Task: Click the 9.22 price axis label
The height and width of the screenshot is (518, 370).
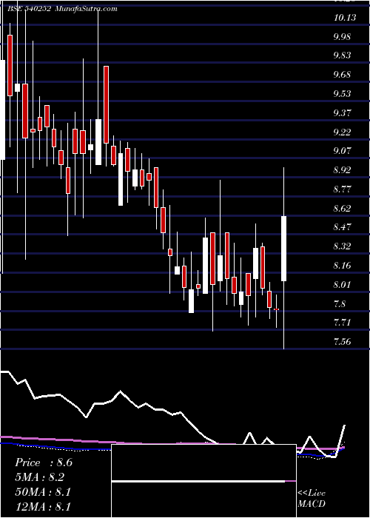Action: (342, 132)
